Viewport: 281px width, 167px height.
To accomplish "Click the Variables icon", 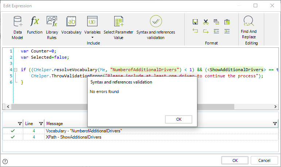I will pyautogui.click(x=92, y=22).
